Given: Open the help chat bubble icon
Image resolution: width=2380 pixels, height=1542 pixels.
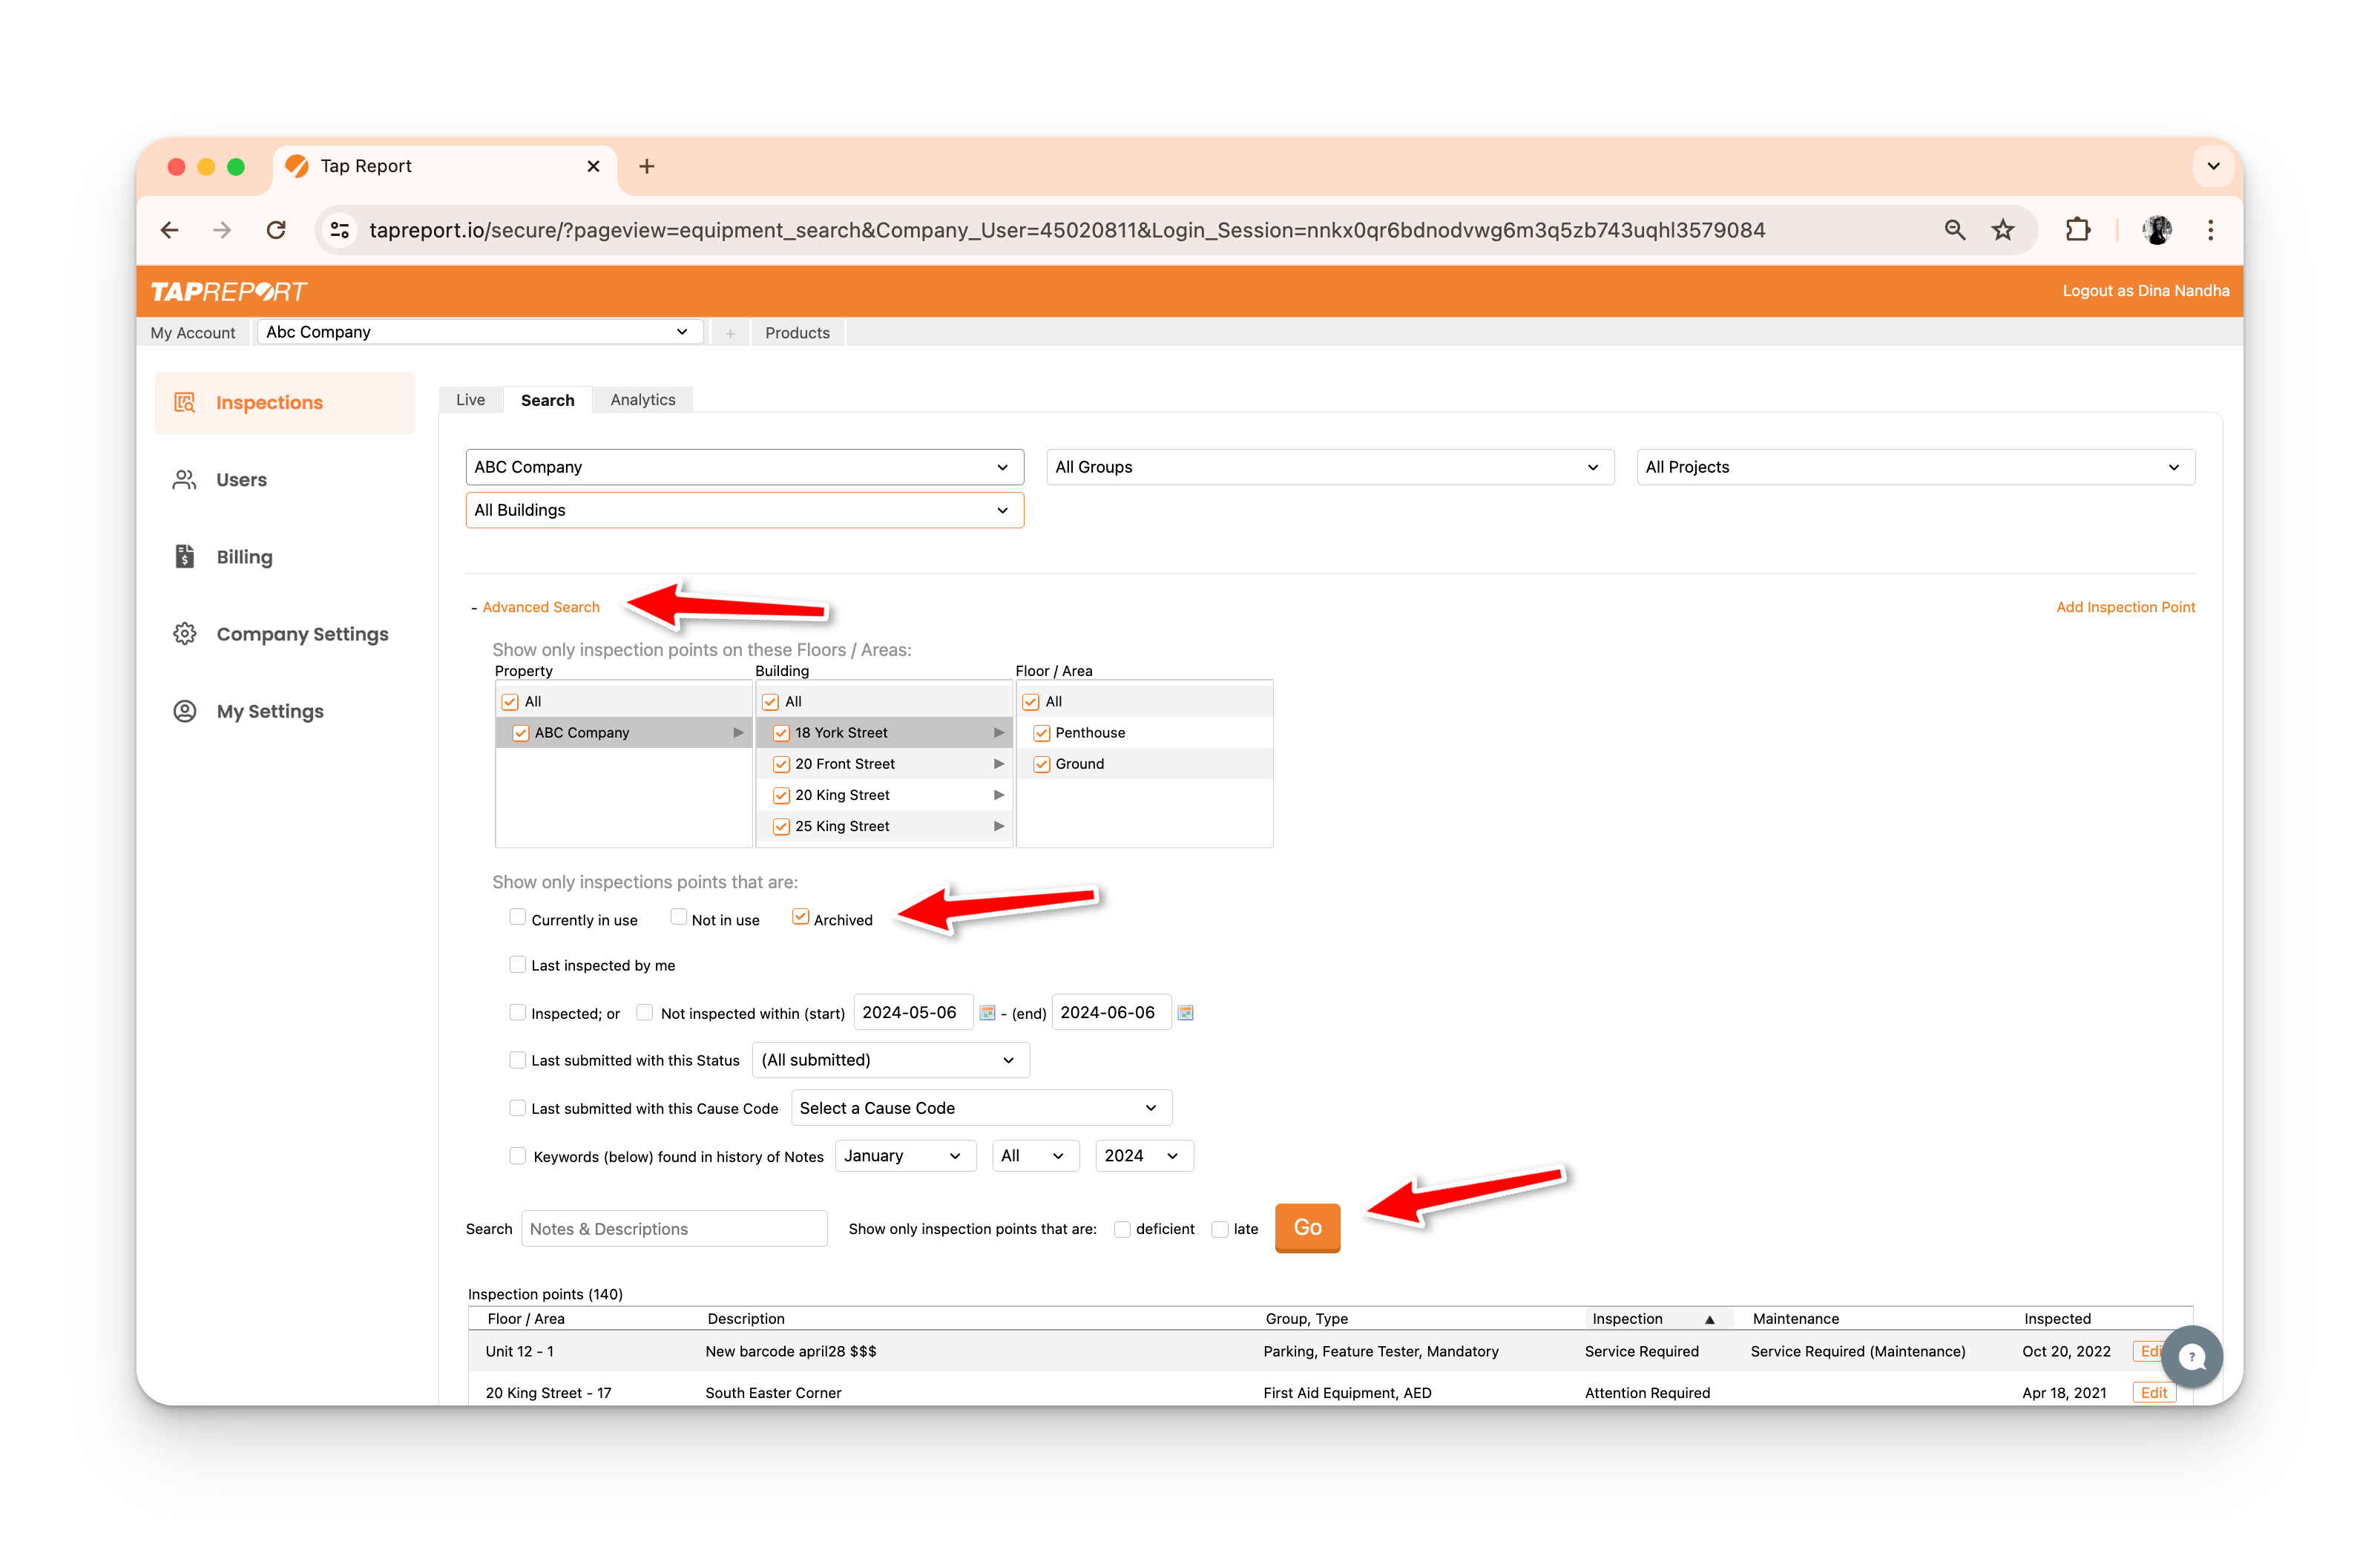Looking at the screenshot, I should point(2191,1357).
